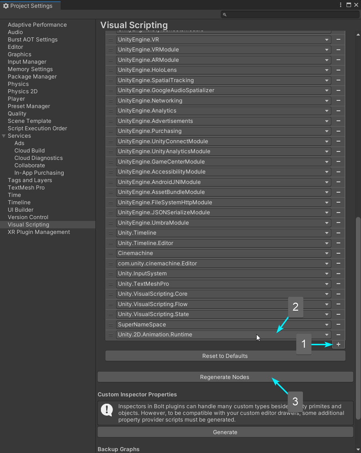361x453 pixels.
Task: Collapse the Services tree section
Action: pos(4,136)
